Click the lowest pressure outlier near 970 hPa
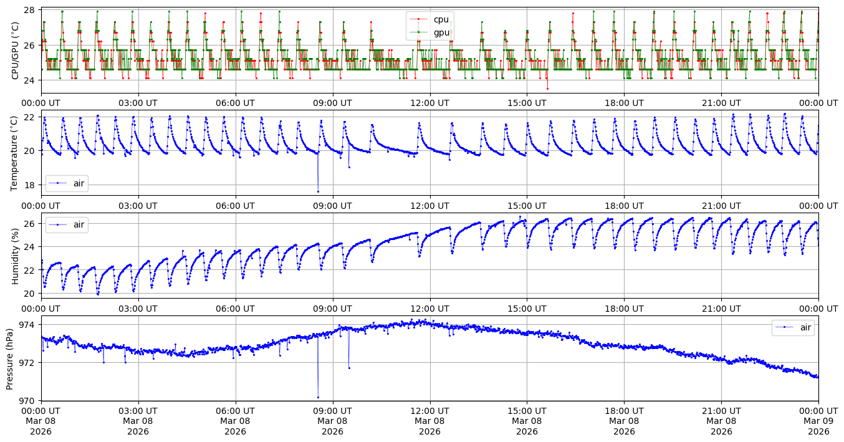Image resolution: width=844 pixels, height=442 pixels. [318, 397]
